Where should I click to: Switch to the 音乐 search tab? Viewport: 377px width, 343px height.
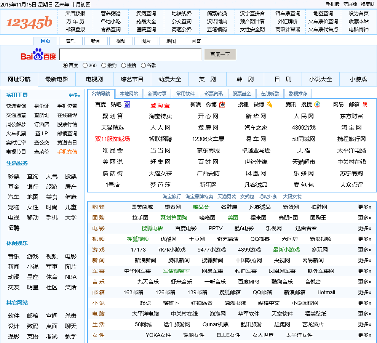70,41
